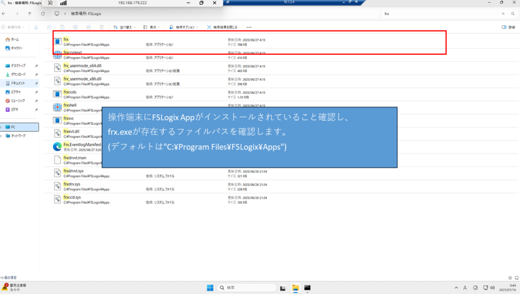This screenshot has height=294, width=520.
Task: Toggle the Details pane button
Action: 508,27
